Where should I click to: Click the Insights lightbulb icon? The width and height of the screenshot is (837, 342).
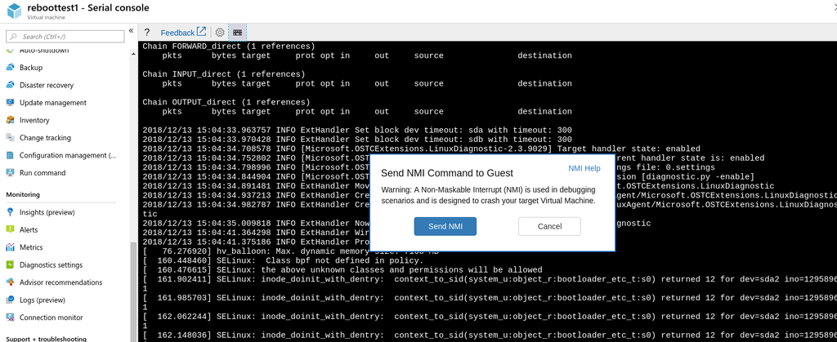click(x=10, y=212)
